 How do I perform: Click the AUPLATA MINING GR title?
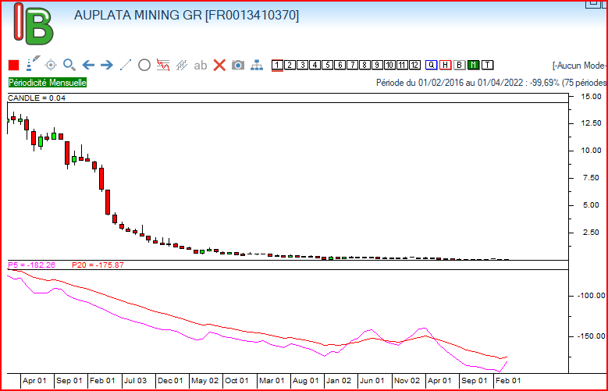tap(186, 15)
